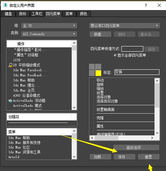Select 3ds Max Feedback... action

(30, 75)
